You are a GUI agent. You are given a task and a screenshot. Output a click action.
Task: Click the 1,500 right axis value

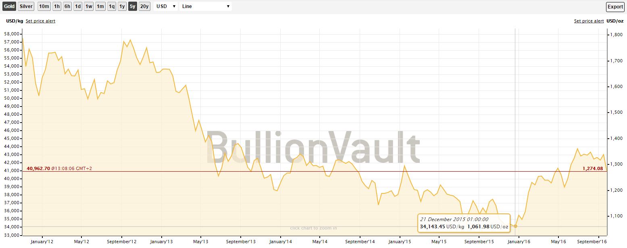(x=617, y=113)
